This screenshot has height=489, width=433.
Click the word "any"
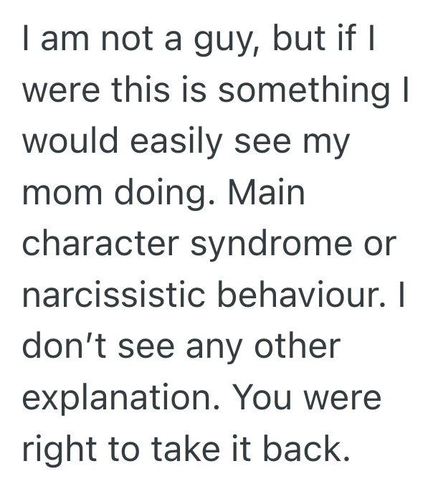[211, 347]
